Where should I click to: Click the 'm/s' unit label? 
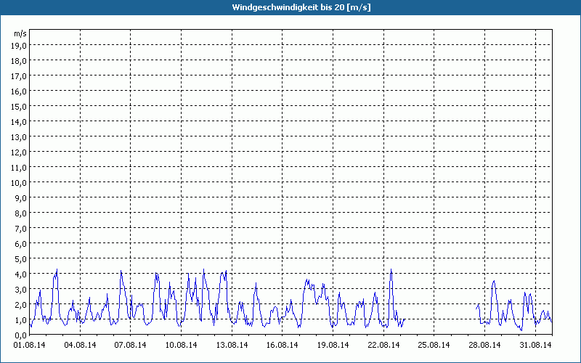pyautogui.click(x=20, y=33)
